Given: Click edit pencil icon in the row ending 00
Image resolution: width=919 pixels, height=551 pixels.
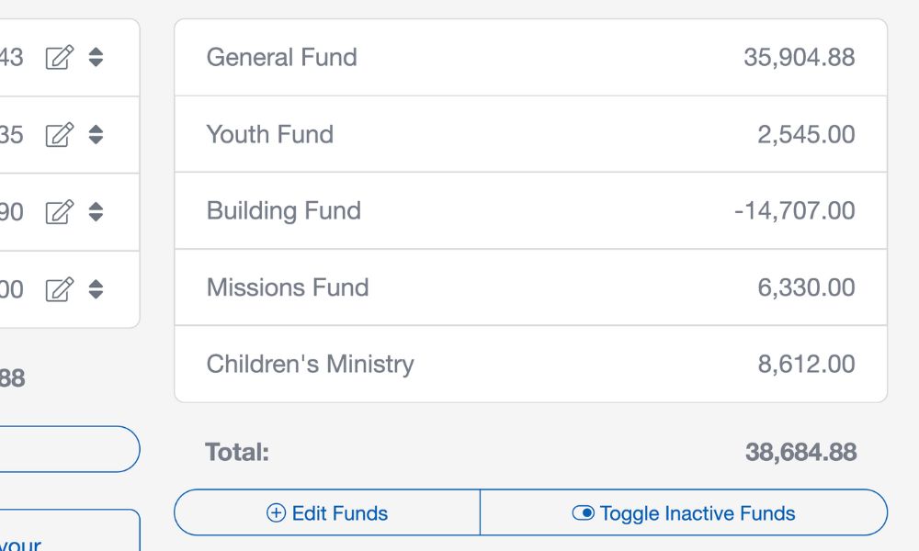Looking at the screenshot, I should point(60,289).
